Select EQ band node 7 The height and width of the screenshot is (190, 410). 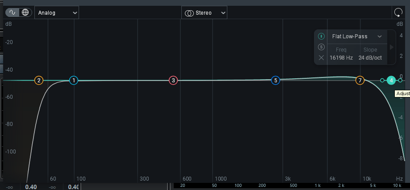[360, 81]
